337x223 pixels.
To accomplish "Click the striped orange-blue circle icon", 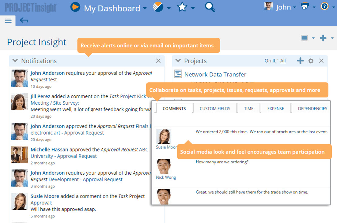I will tap(158, 7).
